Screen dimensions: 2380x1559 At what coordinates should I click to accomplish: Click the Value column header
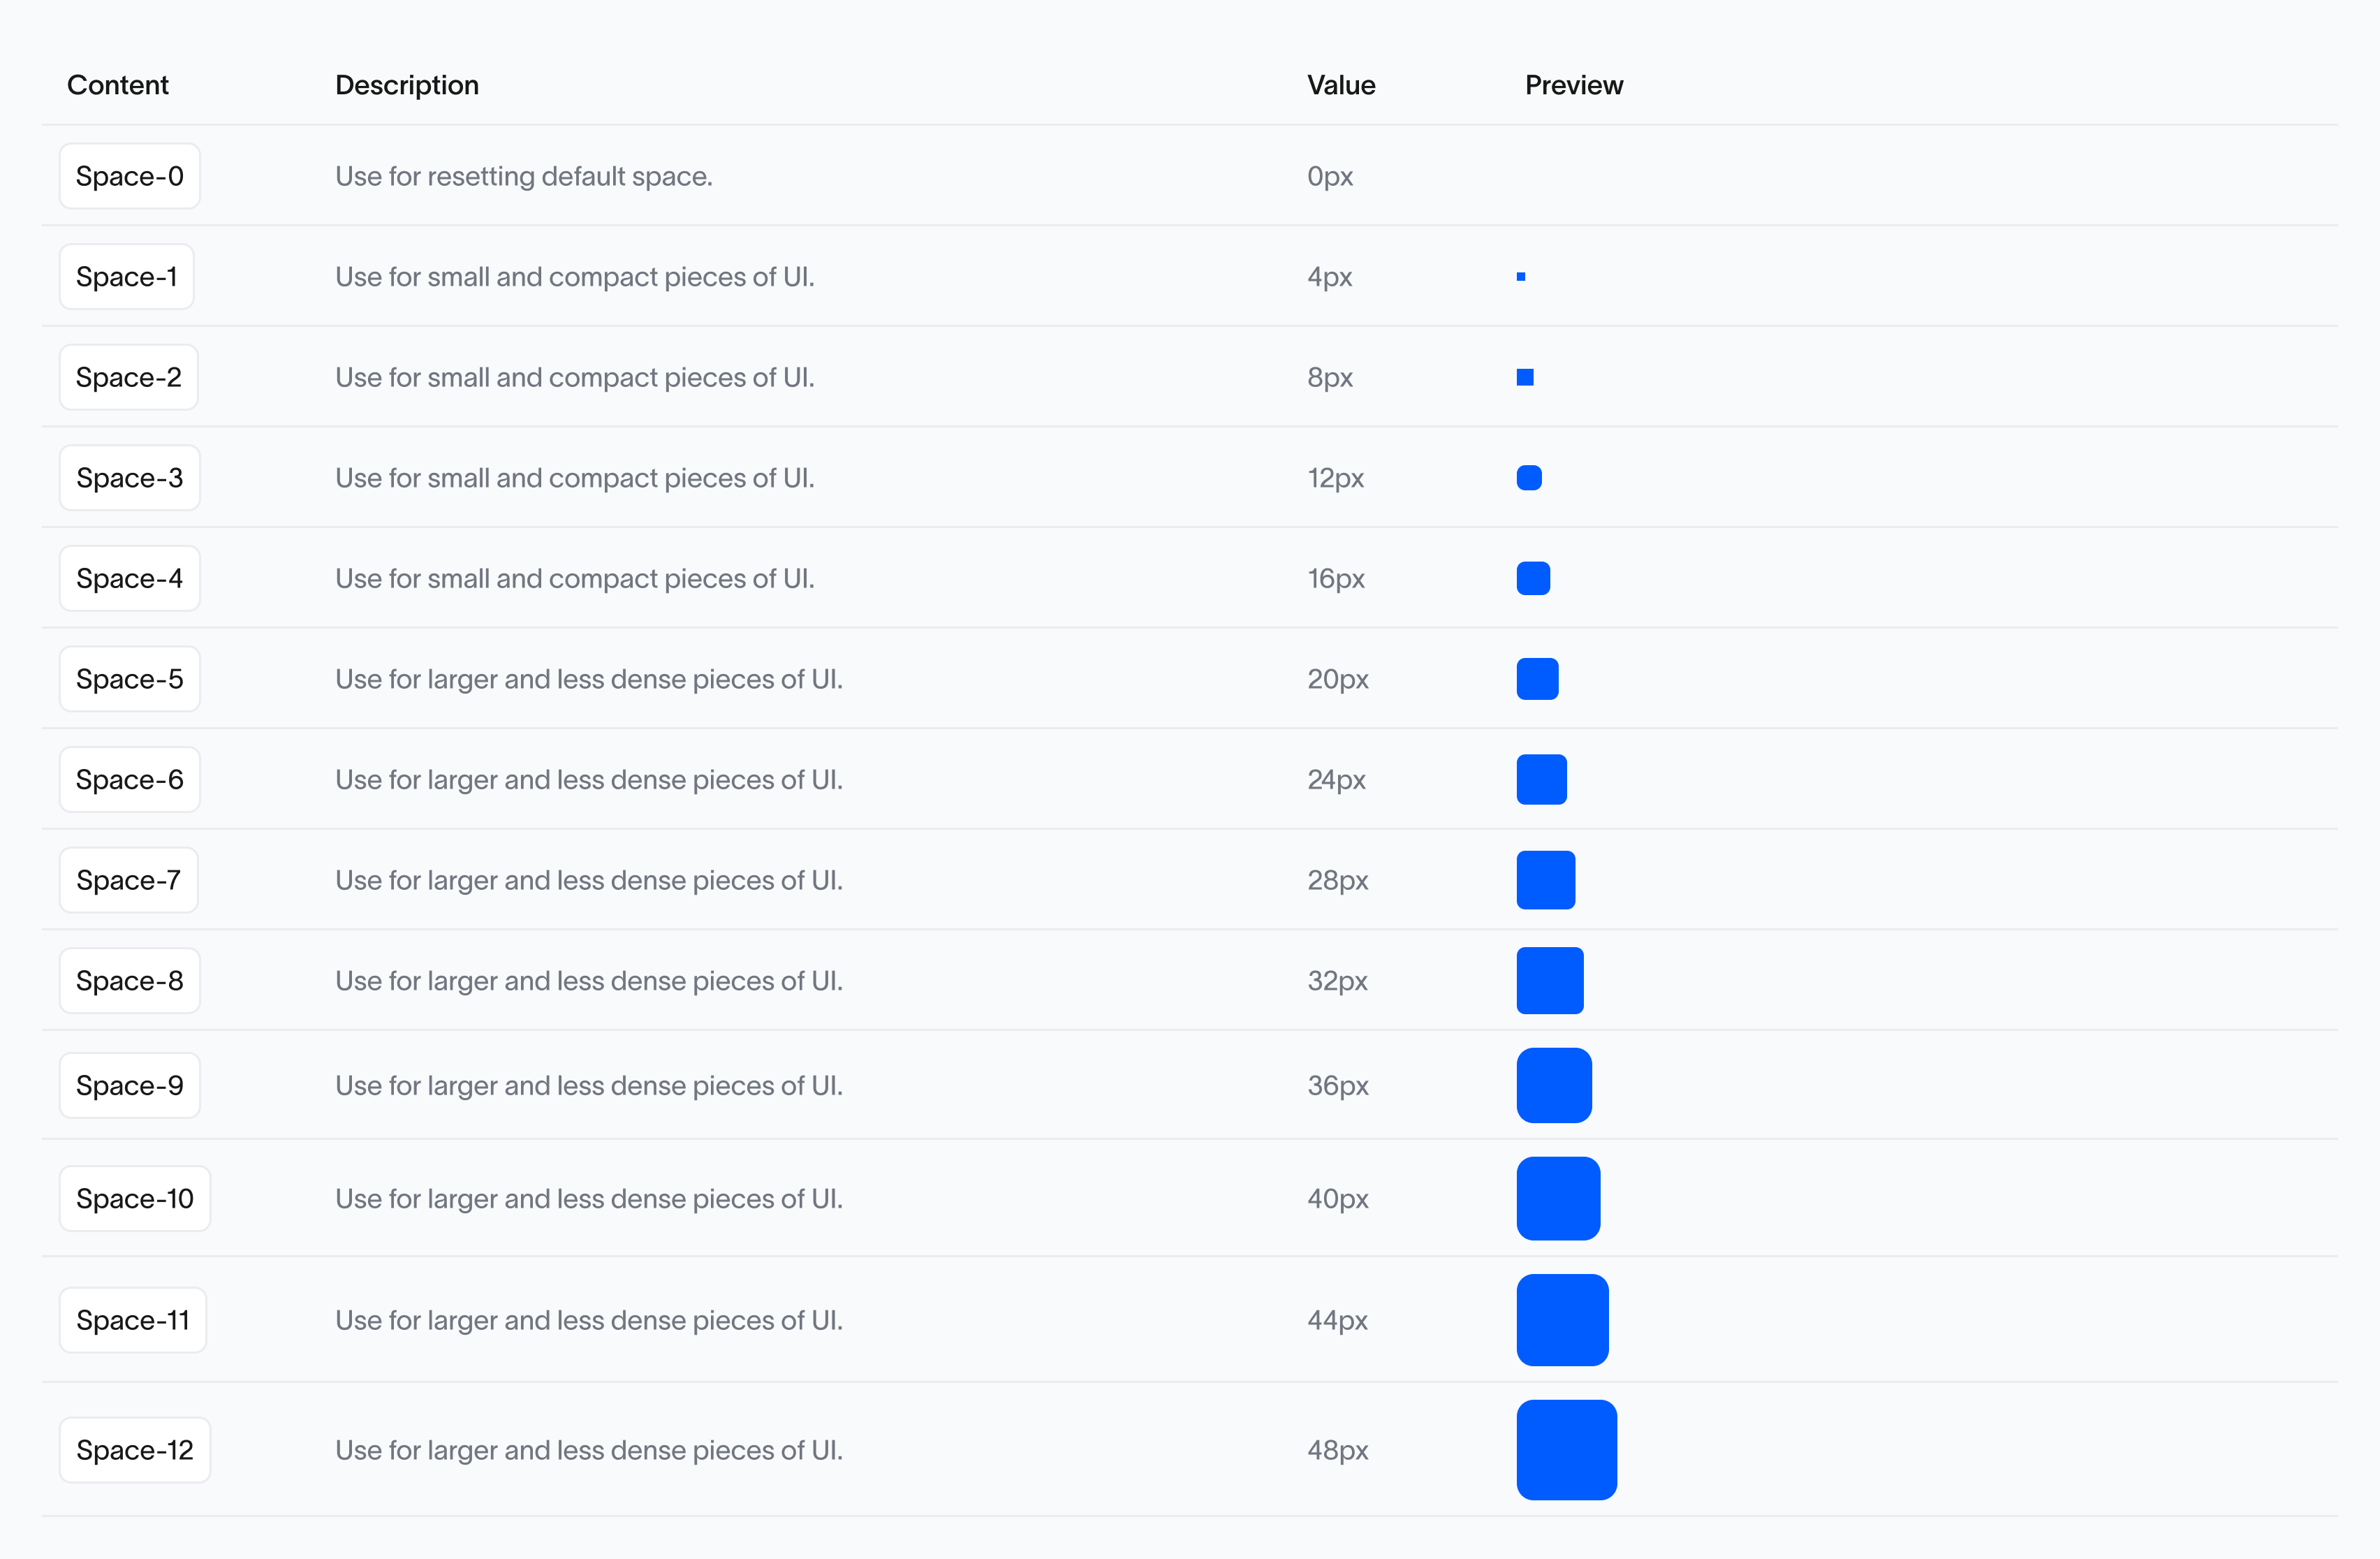1341,85
